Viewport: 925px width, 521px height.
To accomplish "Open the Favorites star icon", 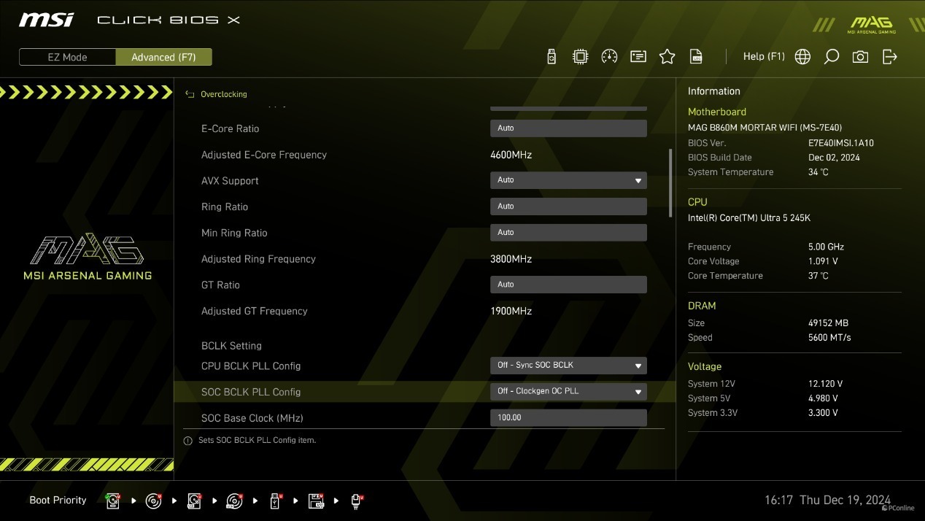I will [667, 57].
